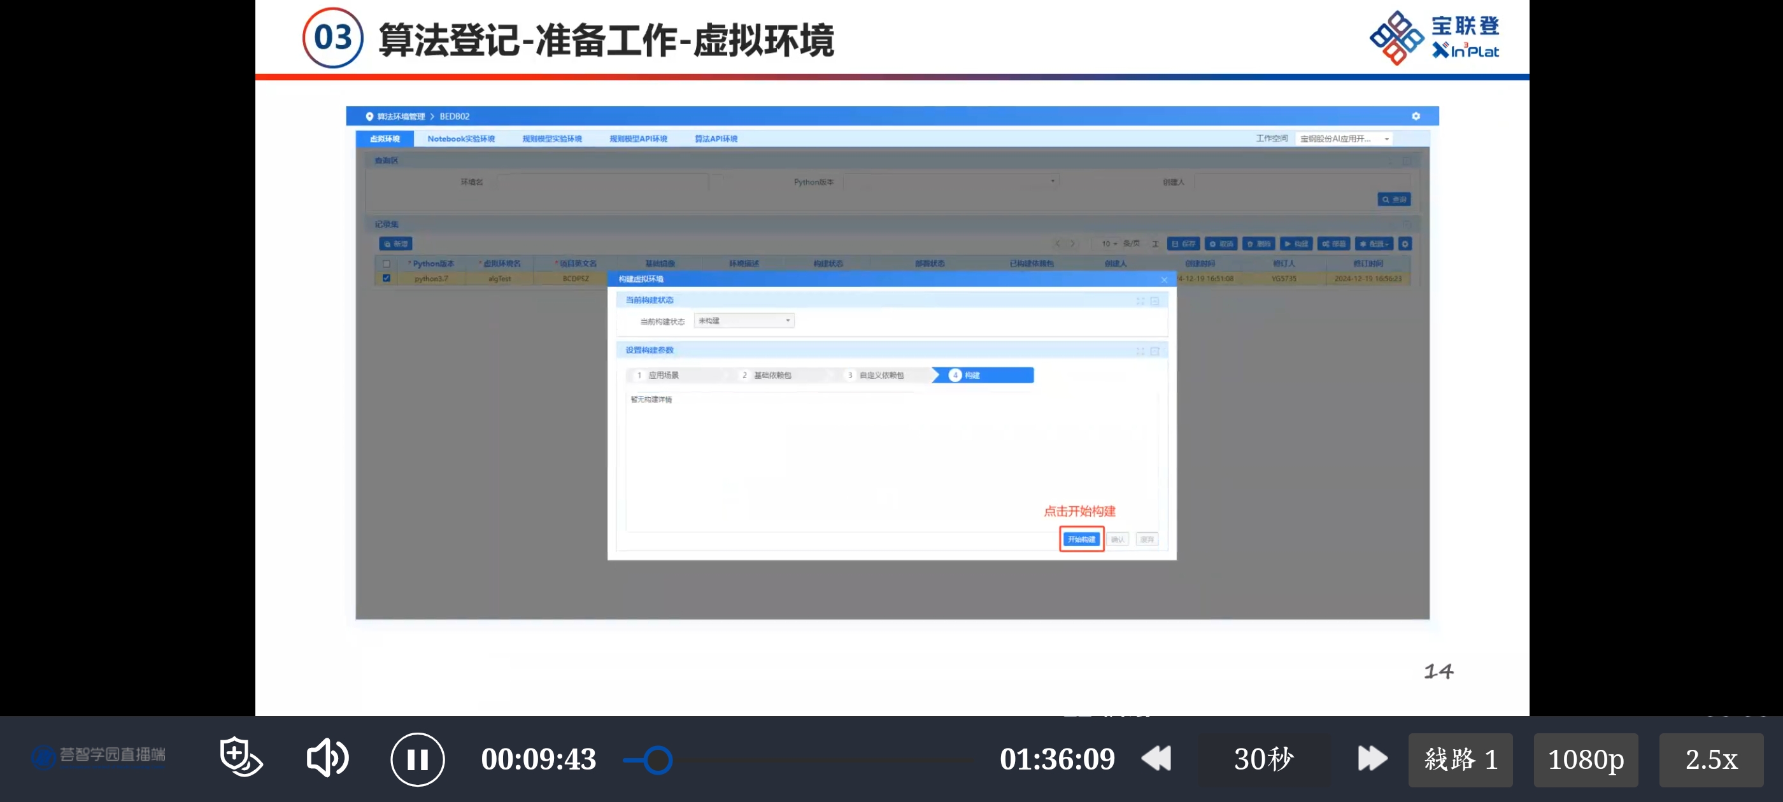Click the shield protection icon in player bar
This screenshot has height=802, width=1783.
tap(239, 757)
